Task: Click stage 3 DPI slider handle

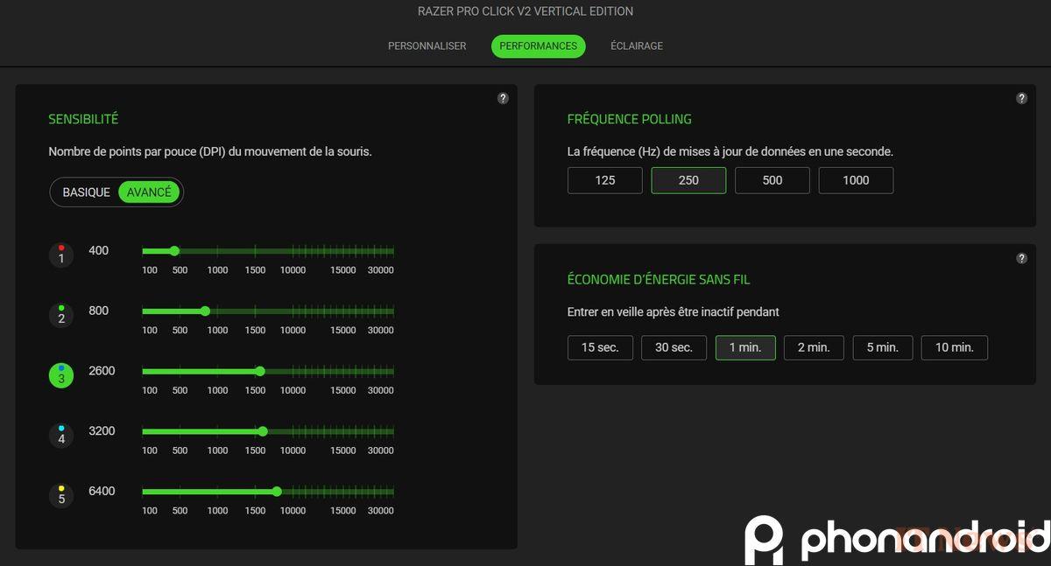Action: tap(260, 371)
